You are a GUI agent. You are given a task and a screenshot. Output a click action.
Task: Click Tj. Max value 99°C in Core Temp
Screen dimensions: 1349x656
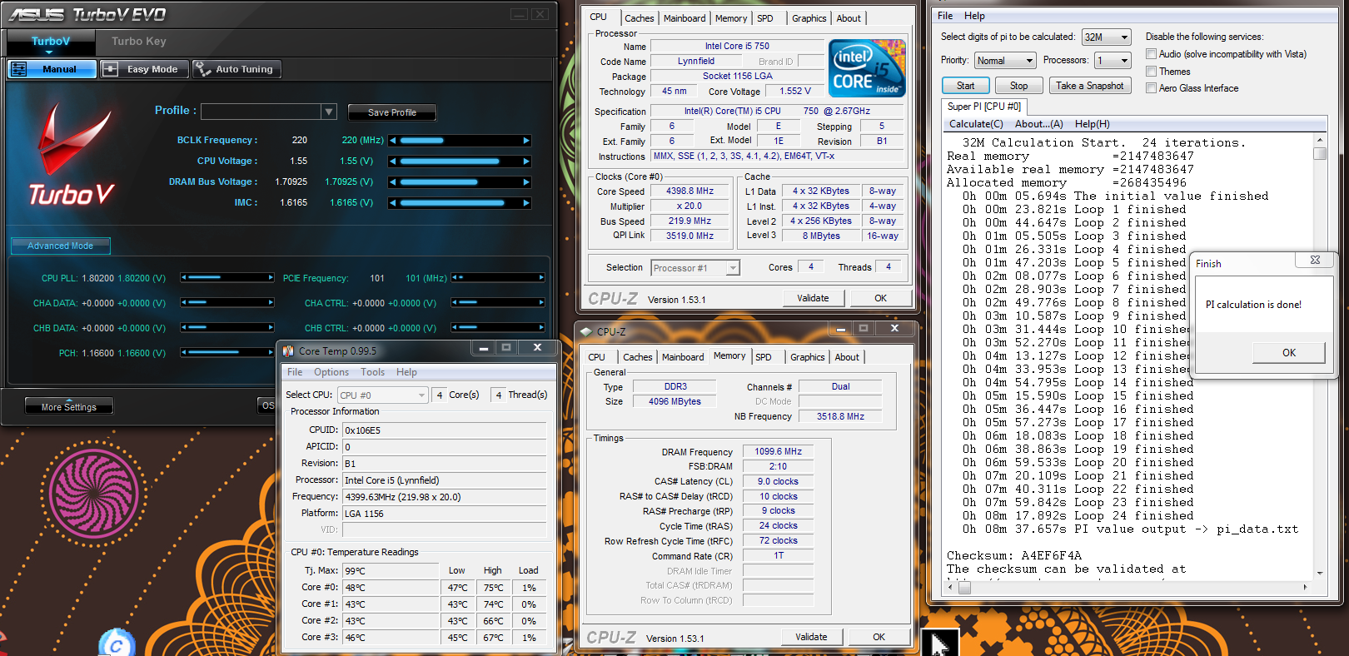click(x=391, y=571)
